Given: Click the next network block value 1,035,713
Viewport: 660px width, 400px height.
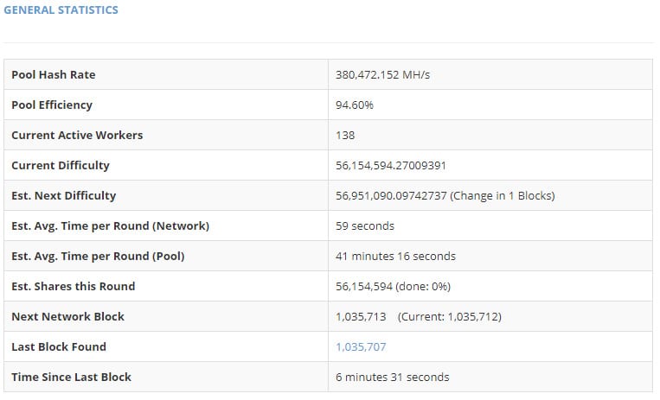Looking at the screenshot, I should 361,316.
